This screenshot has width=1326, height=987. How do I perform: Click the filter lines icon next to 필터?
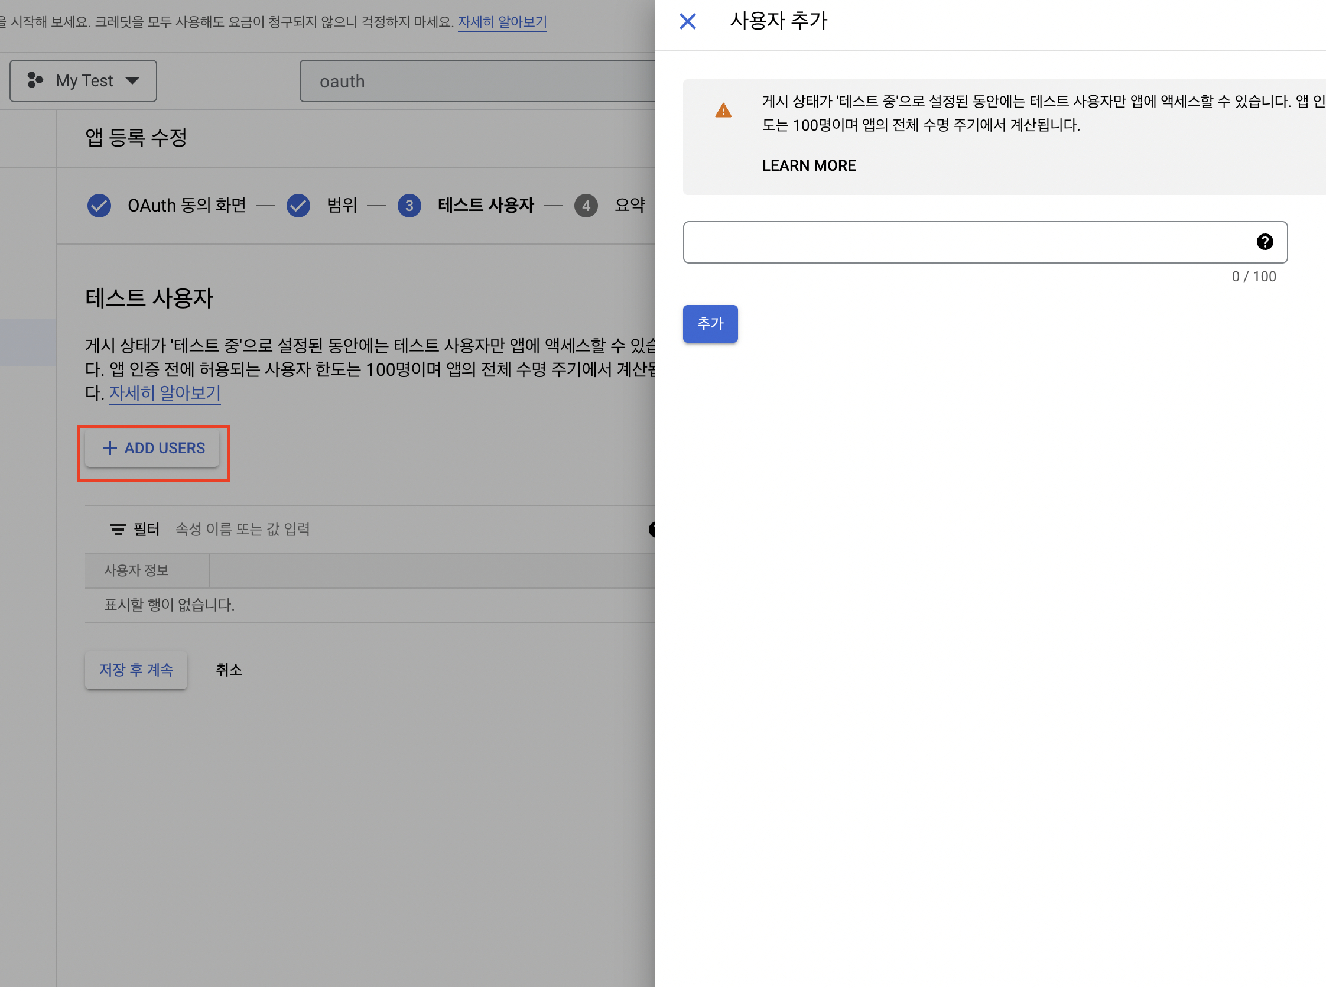(x=118, y=530)
